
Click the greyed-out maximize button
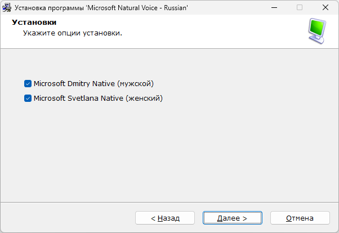click(x=300, y=8)
